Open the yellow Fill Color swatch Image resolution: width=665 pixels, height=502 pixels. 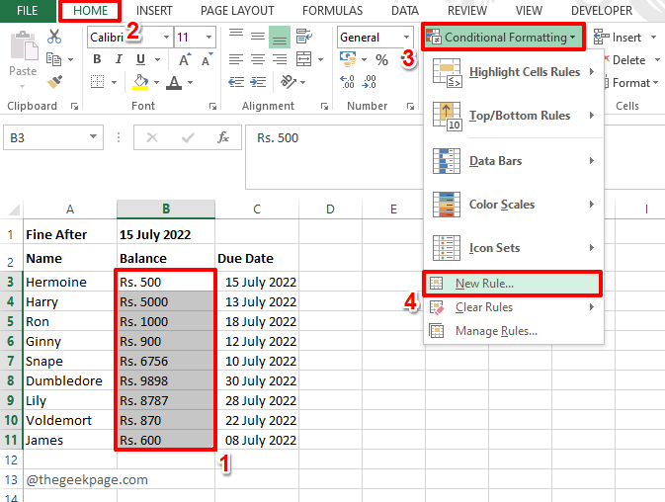coord(140,83)
